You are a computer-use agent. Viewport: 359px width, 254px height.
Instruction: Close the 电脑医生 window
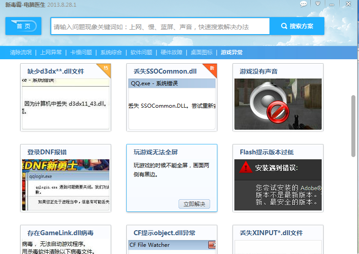pyautogui.click(x=348, y=4)
